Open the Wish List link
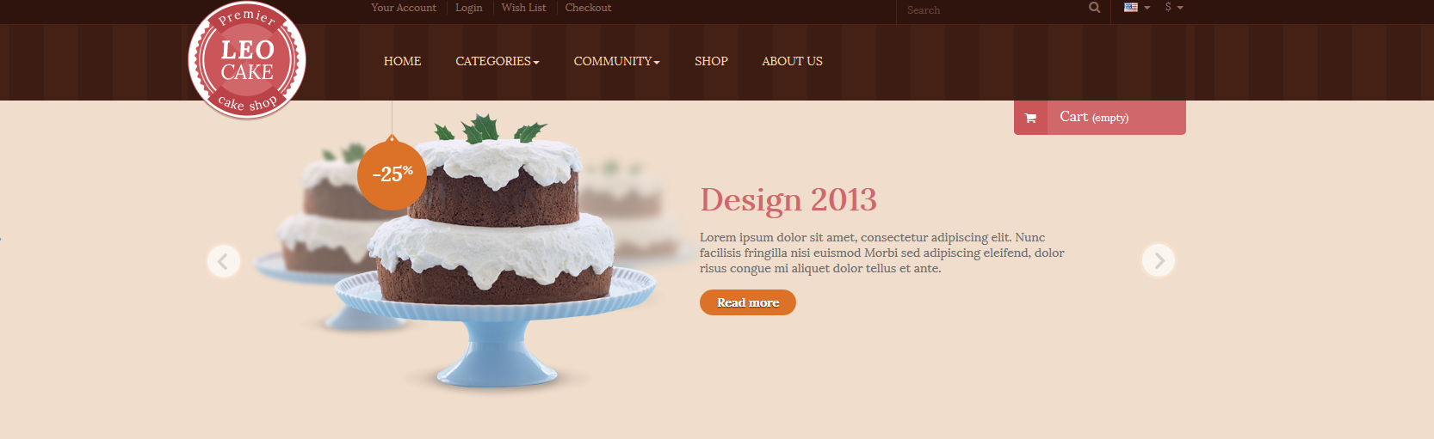 coord(523,8)
